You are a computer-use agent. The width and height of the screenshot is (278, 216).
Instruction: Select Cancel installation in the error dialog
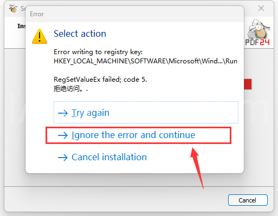[109, 157]
